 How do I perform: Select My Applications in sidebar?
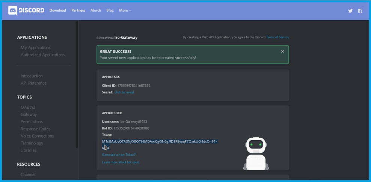[36, 47]
